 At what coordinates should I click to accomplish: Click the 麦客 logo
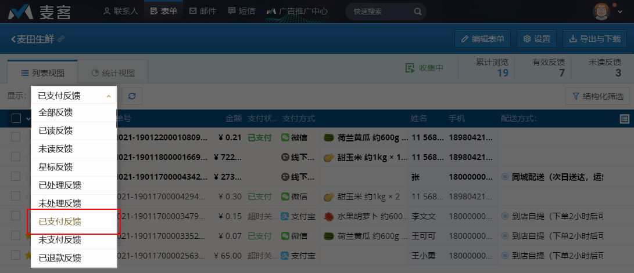tap(38, 11)
